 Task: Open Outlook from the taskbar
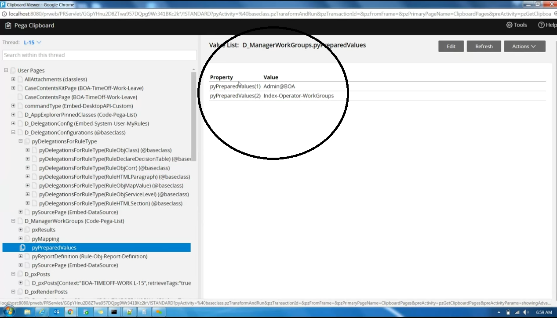coord(56,312)
